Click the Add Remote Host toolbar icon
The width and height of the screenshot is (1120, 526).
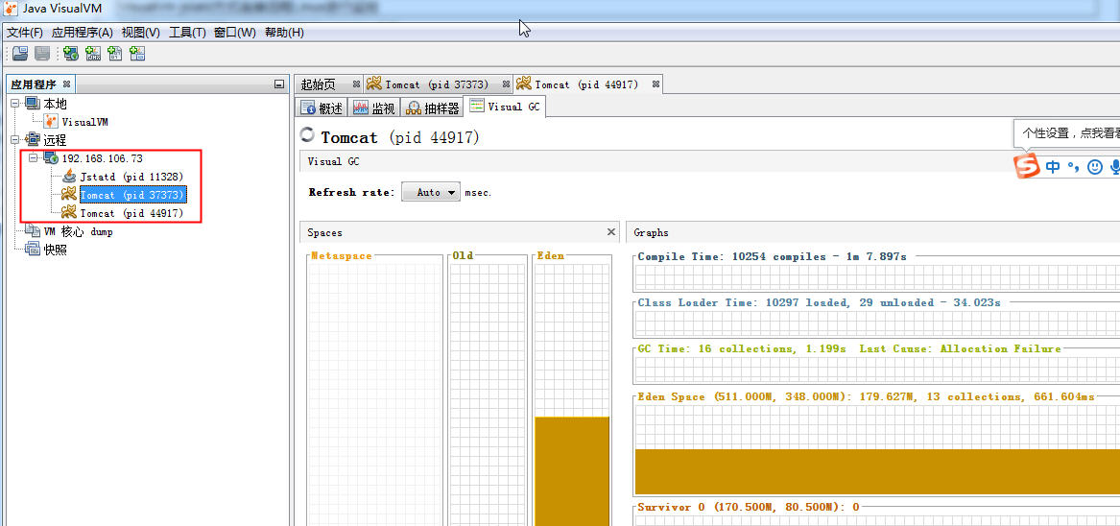click(x=71, y=53)
